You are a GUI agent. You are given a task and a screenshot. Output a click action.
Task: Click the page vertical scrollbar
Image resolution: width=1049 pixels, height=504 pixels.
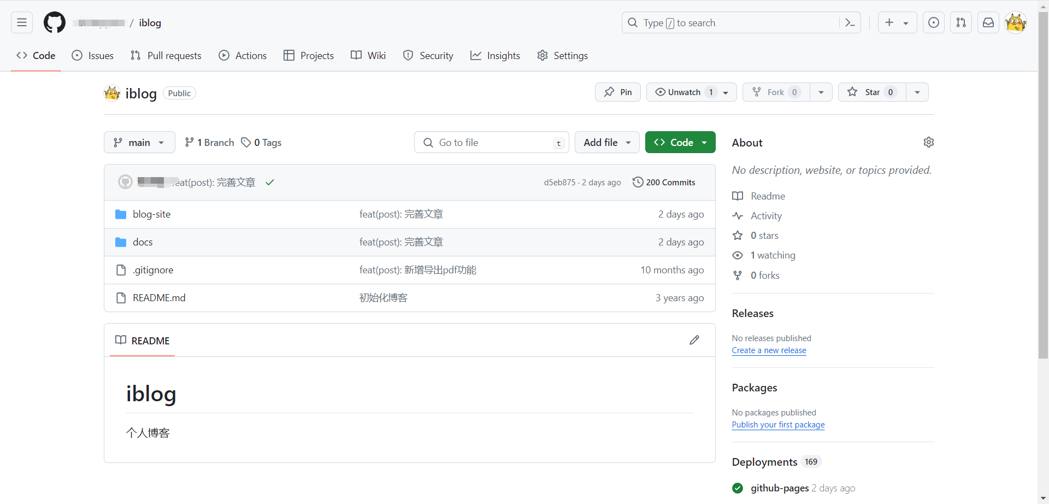[x=1044, y=185]
